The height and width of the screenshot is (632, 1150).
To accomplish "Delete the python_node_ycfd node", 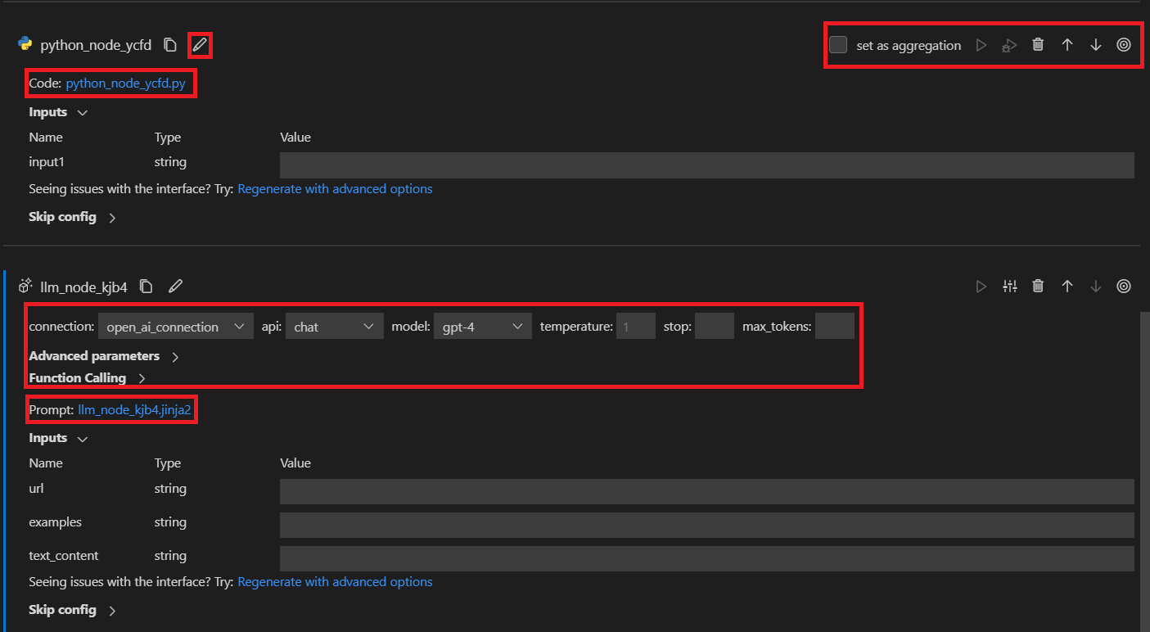I will pos(1038,45).
